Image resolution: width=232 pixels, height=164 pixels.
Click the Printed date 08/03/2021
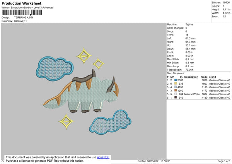pyautogui.click(x=154, y=161)
